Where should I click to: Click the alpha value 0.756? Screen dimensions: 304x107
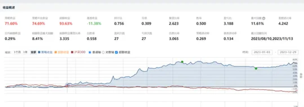119,24
